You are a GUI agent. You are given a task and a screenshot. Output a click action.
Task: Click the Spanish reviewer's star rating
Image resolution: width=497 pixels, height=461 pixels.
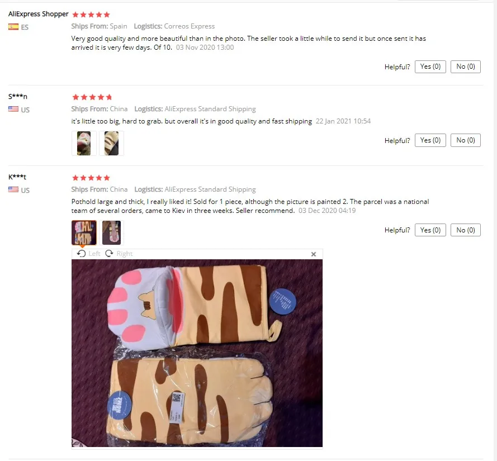pyautogui.click(x=91, y=15)
